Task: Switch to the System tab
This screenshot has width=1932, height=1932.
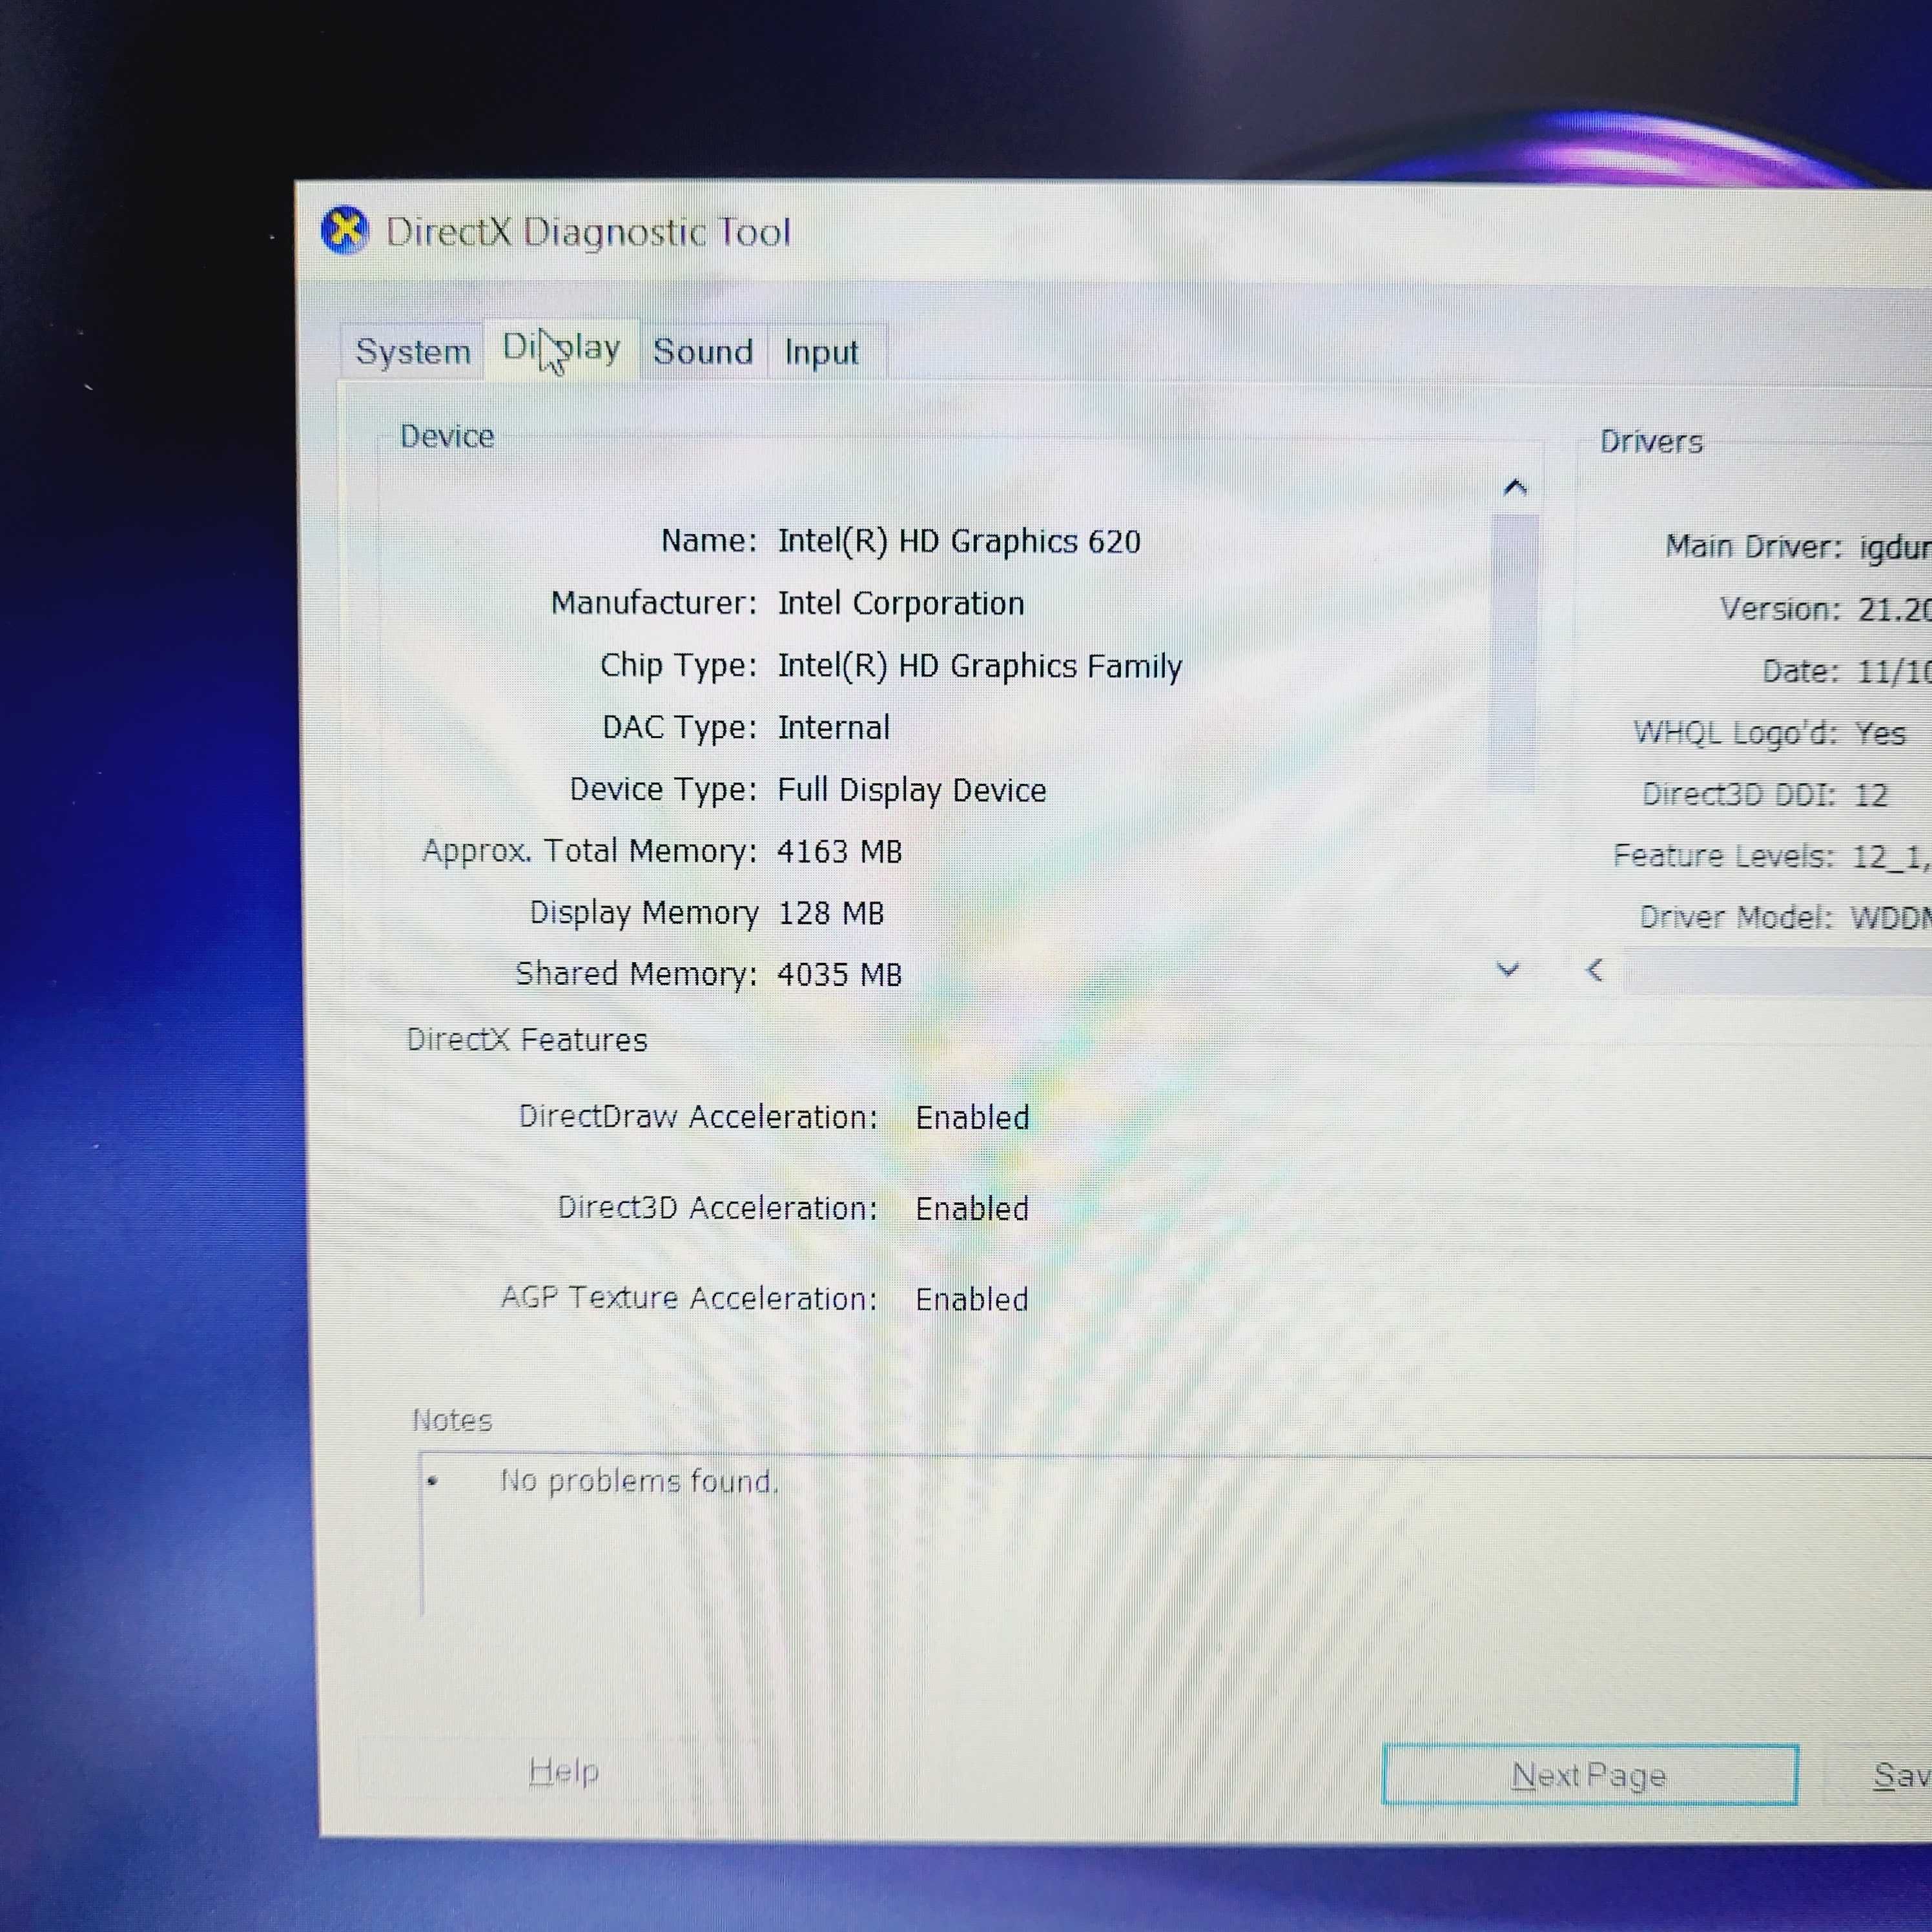Action: point(413,351)
